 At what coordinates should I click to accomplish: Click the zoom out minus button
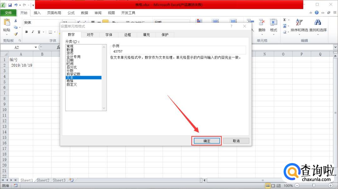pyautogui.click(x=297, y=186)
